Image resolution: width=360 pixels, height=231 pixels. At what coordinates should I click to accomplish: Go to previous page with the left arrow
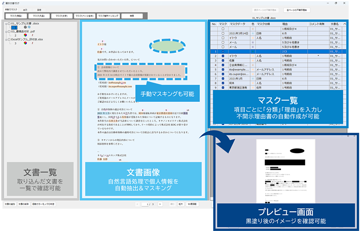[137, 204]
